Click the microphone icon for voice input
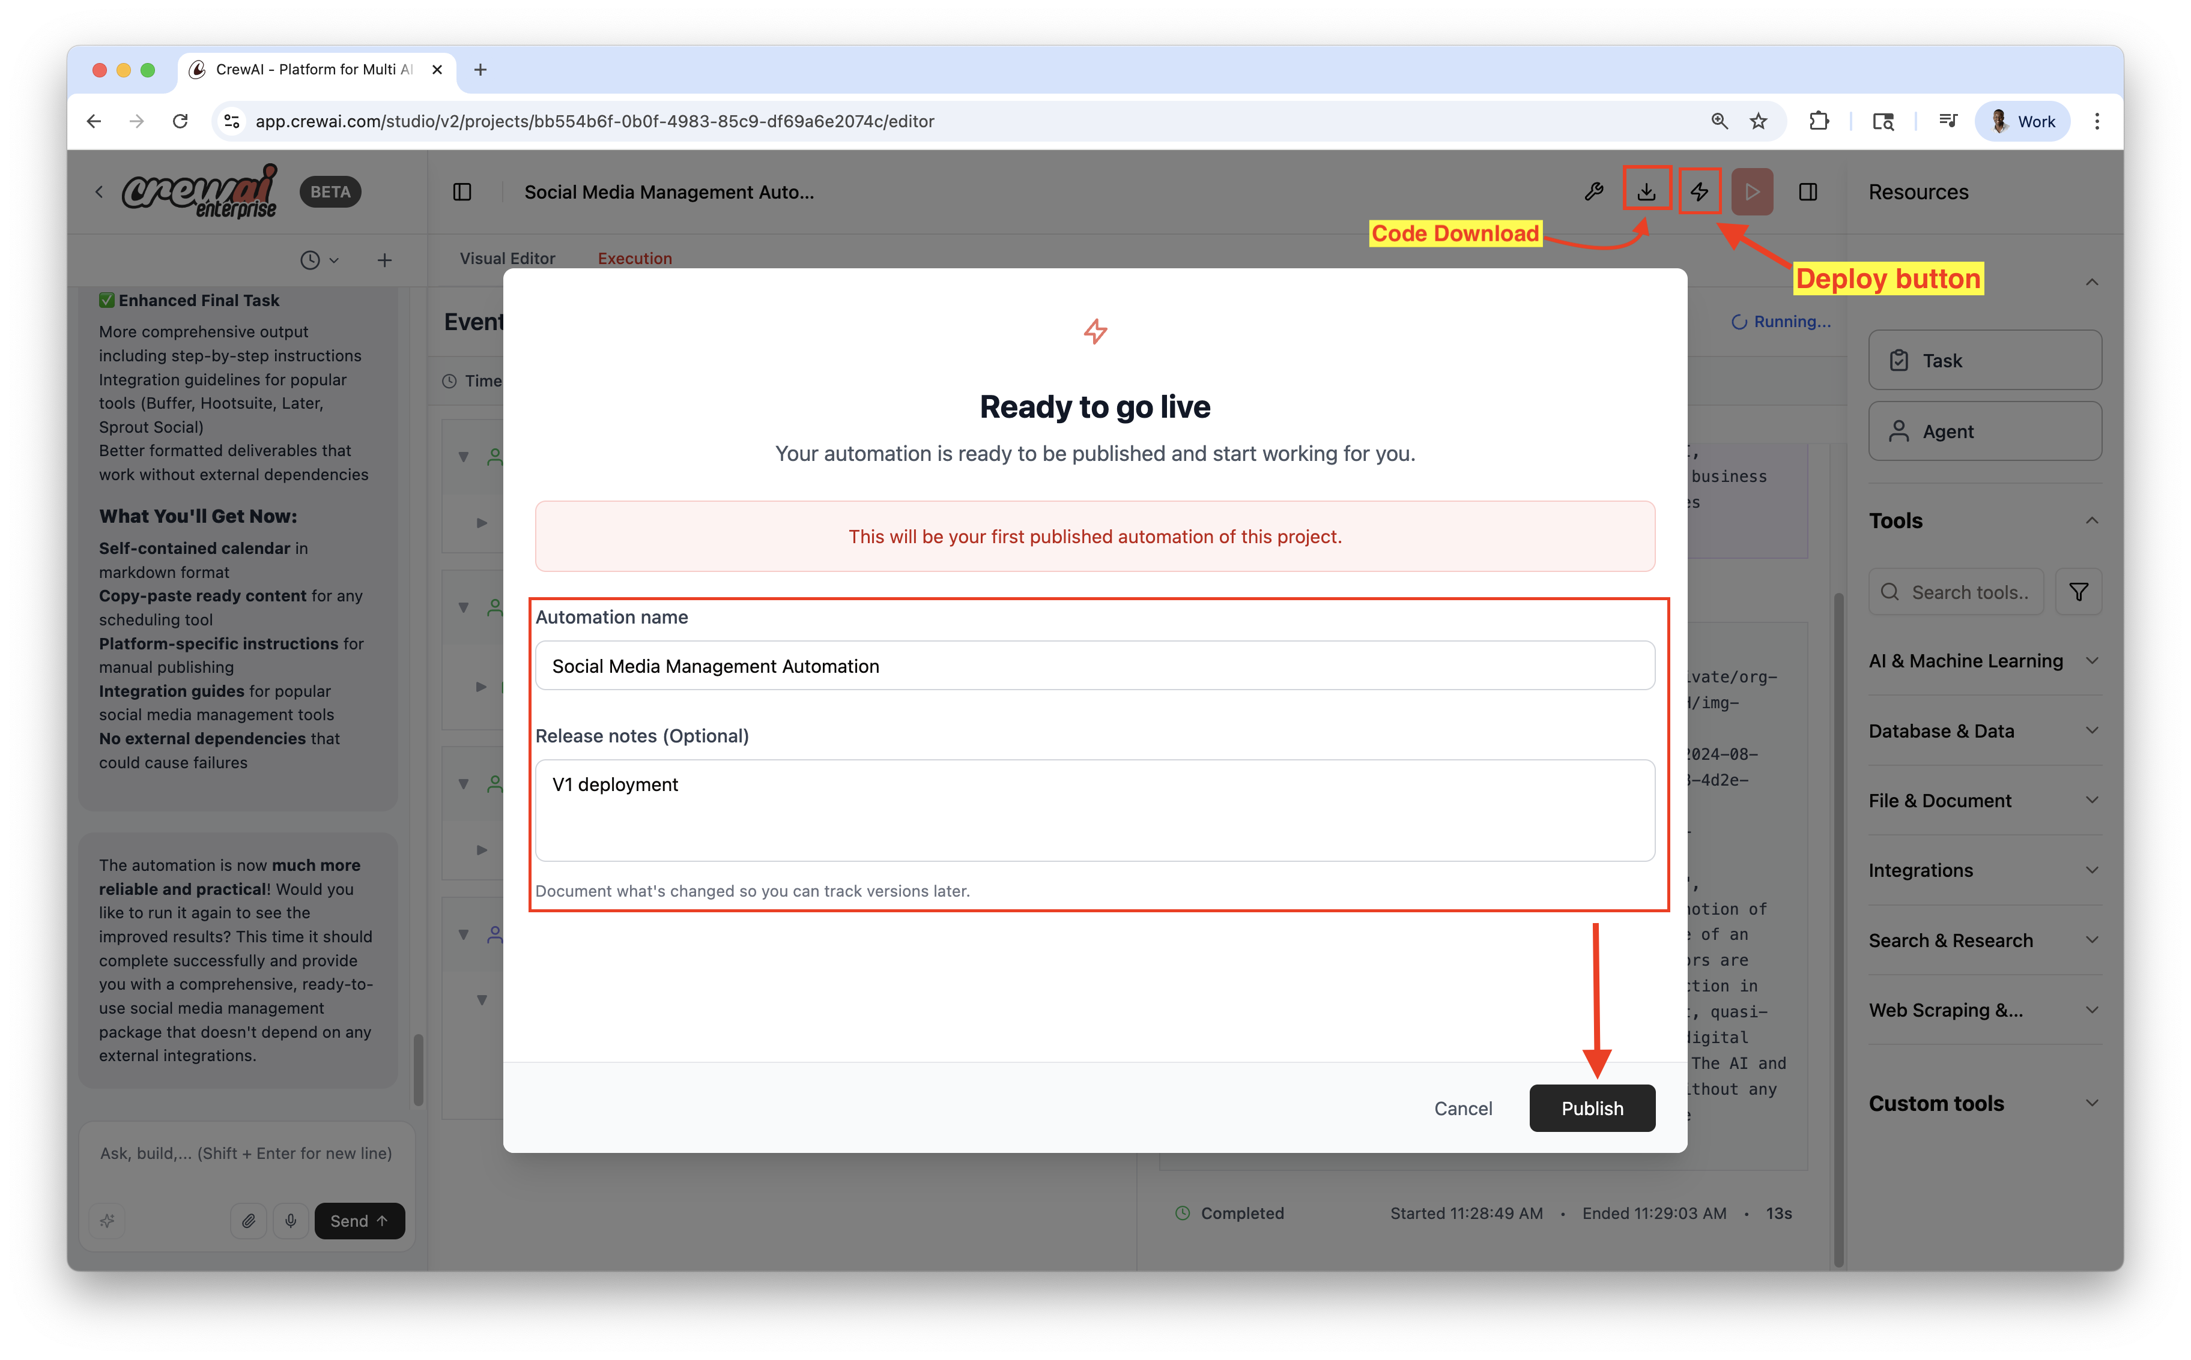2191x1360 pixels. pos(291,1221)
